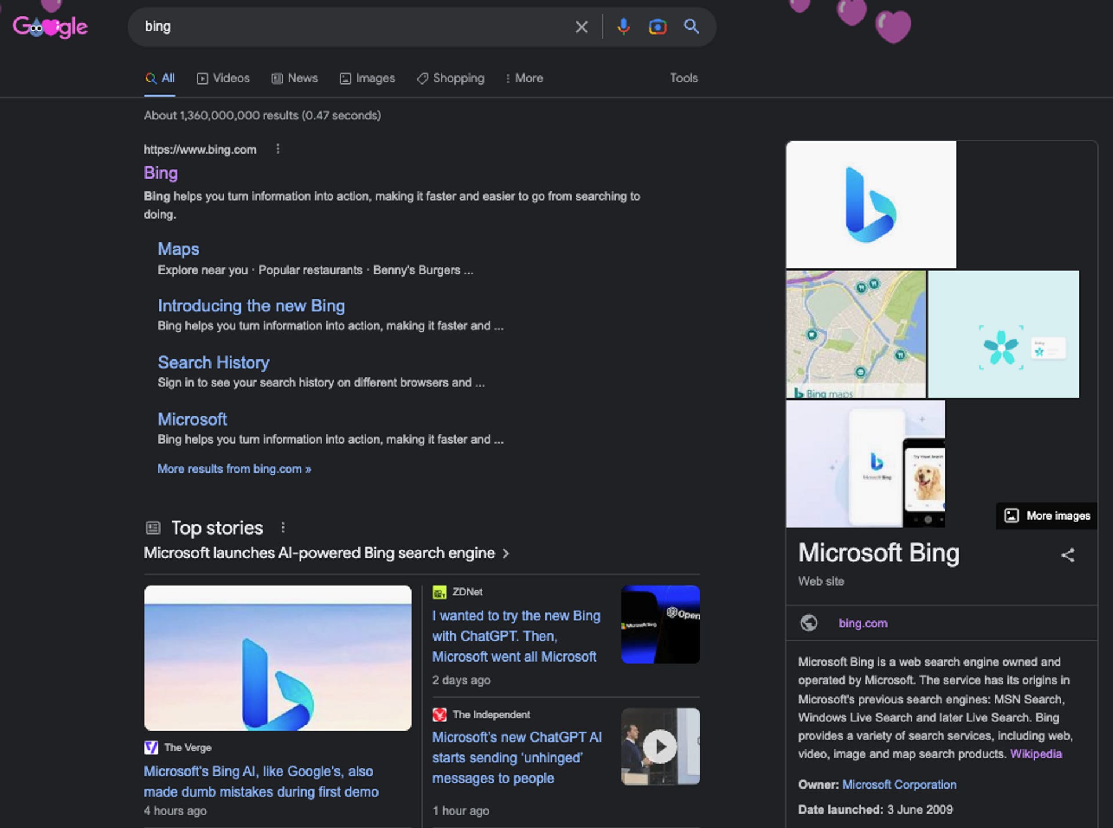Click the microphone icon for voice search
The image size is (1113, 828).
624,27
